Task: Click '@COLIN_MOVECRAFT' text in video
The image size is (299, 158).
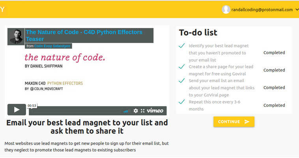Action: pyautogui.click(x=47, y=88)
